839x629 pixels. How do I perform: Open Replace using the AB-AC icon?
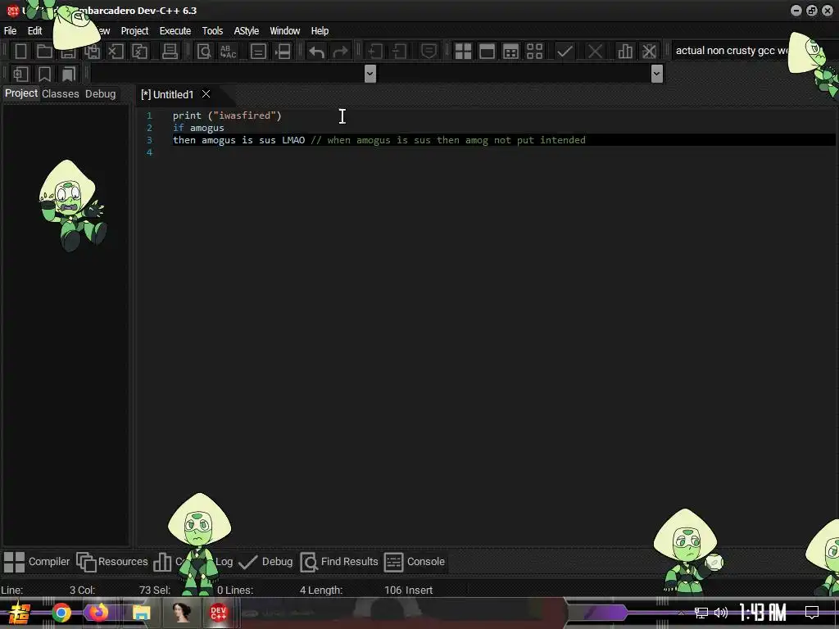(228, 52)
